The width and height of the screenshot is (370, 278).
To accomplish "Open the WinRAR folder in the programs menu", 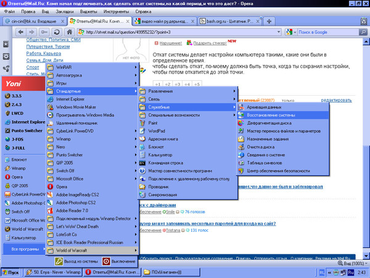I will (92, 67).
